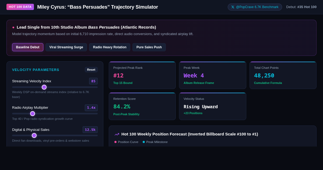This screenshot has height=170, width=323.
Task: Click the Hot 100 Weekly Position Forecast heading
Action: point(190,134)
